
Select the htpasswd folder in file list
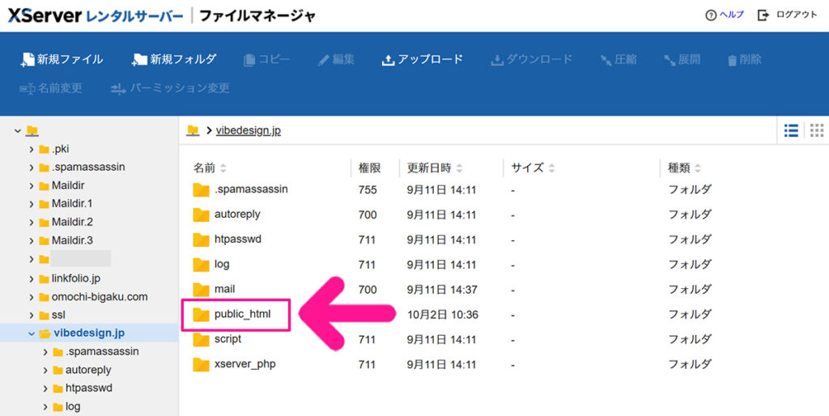(x=237, y=240)
